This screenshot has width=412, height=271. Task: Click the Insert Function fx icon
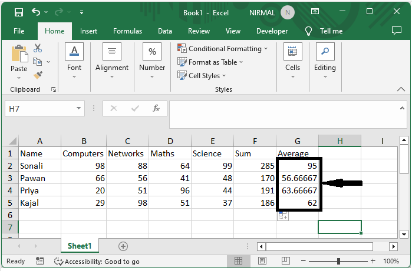click(156, 108)
